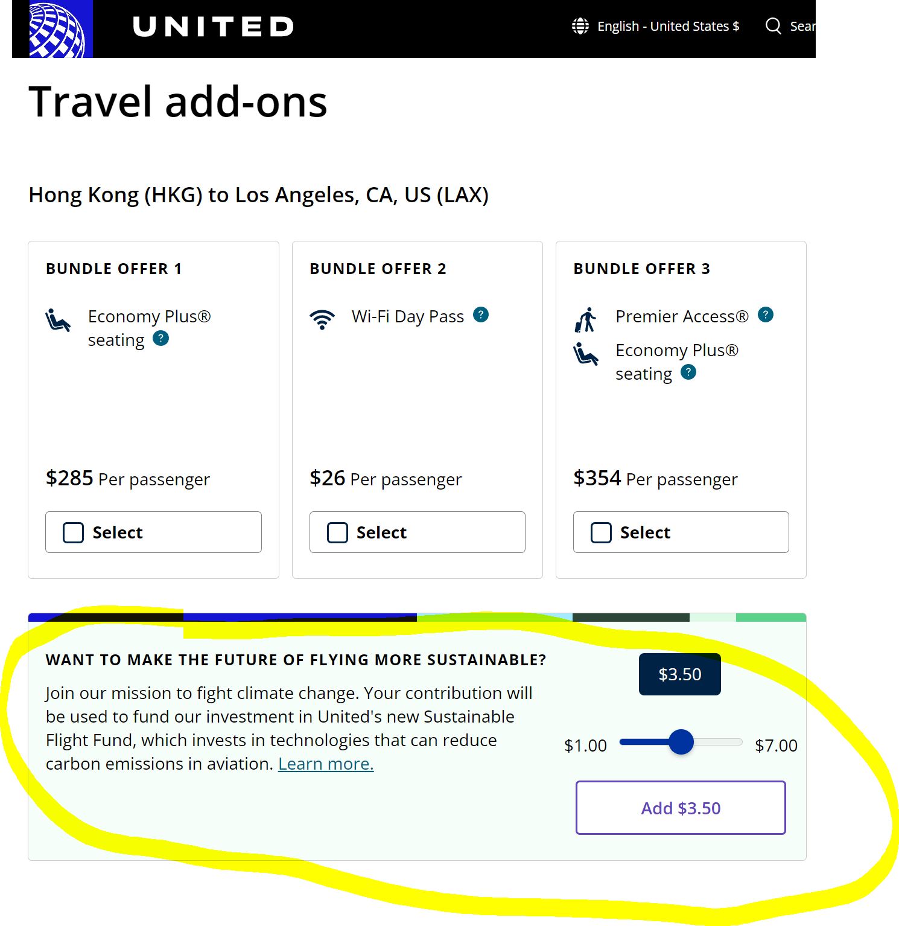
Task: Open English - United States $ language selector
Action: pos(668,27)
